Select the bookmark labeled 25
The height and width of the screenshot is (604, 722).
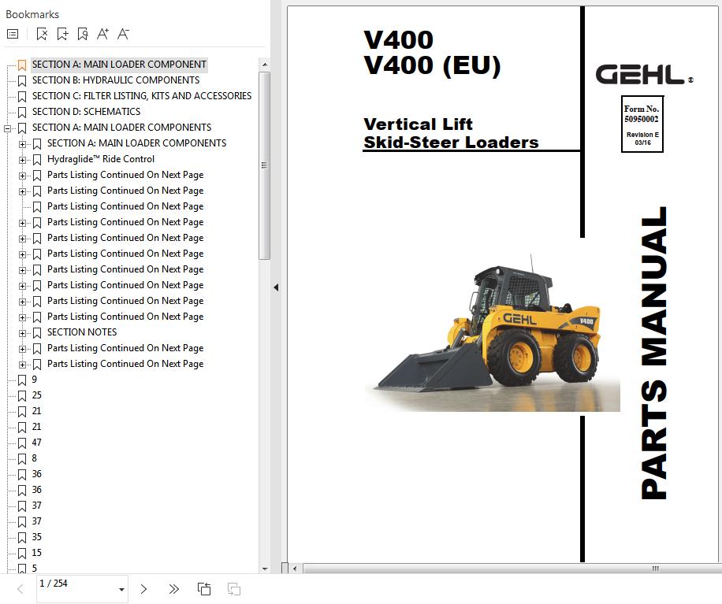click(x=37, y=395)
